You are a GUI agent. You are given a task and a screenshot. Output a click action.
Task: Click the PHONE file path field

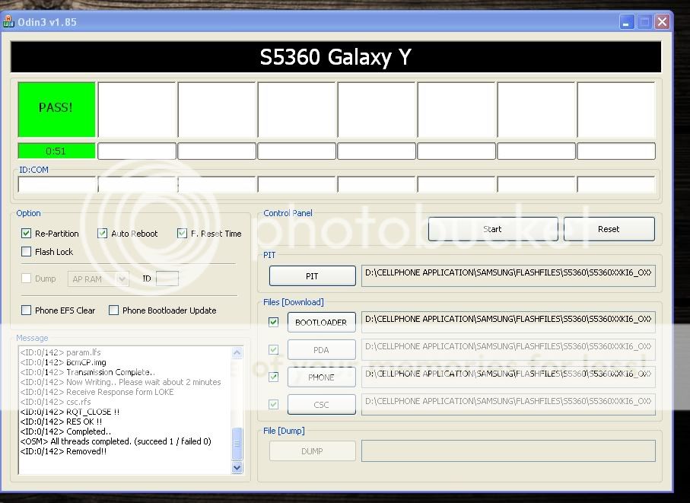click(x=508, y=377)
